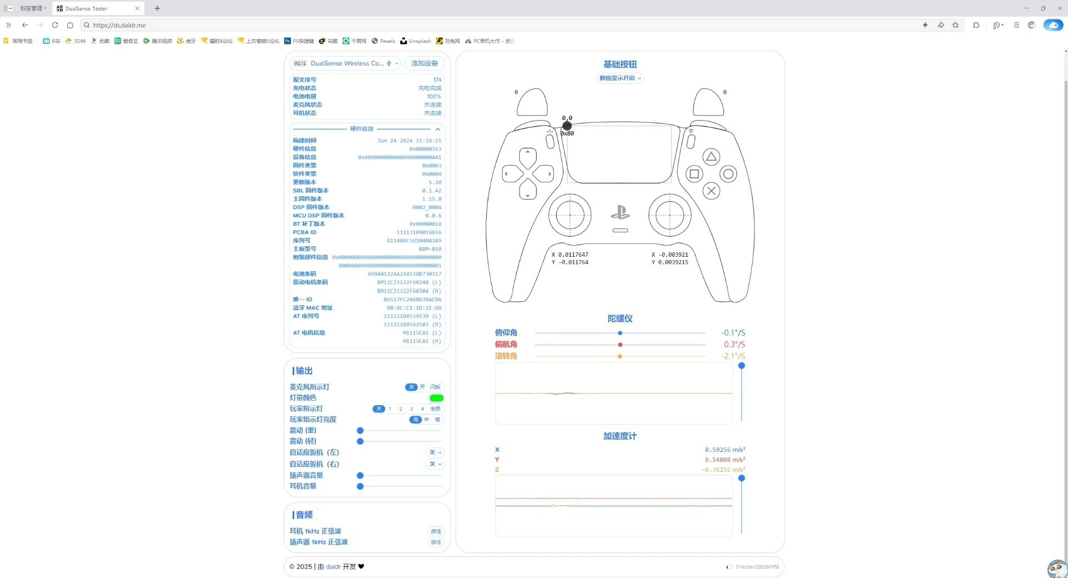This screenshot has width=1068, height=578.
Task: Click the left analog stick on the diagram
Action: click(570, 215)
